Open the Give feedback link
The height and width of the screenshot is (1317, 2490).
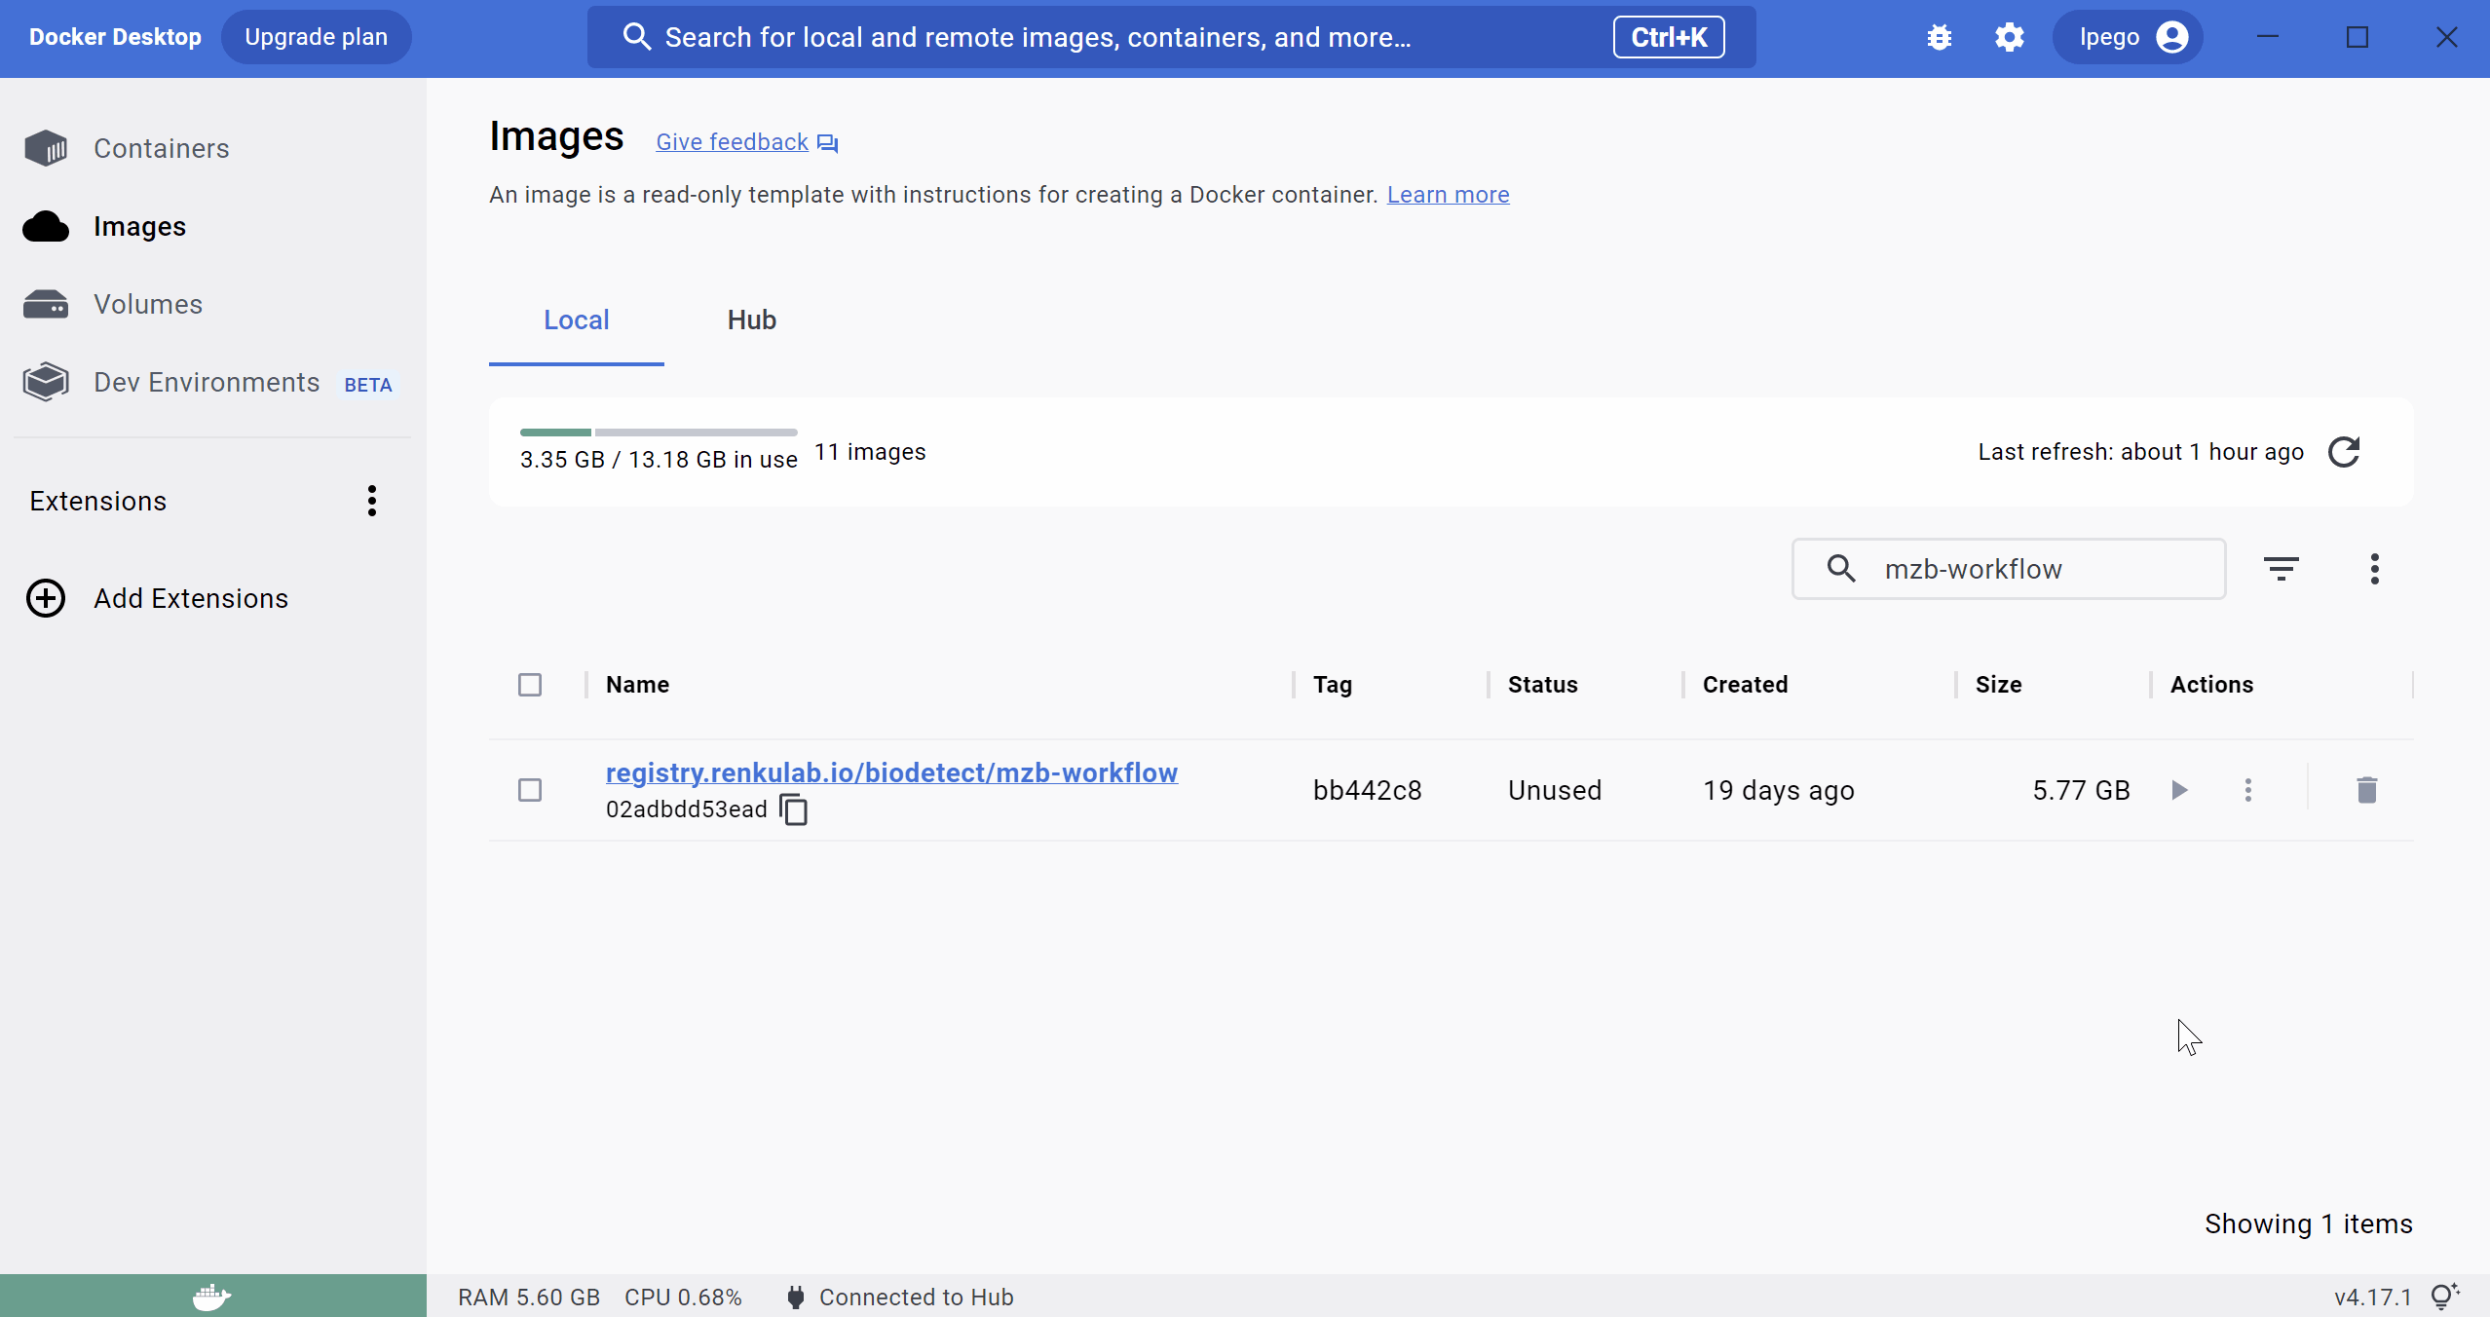tap(746, 142)
